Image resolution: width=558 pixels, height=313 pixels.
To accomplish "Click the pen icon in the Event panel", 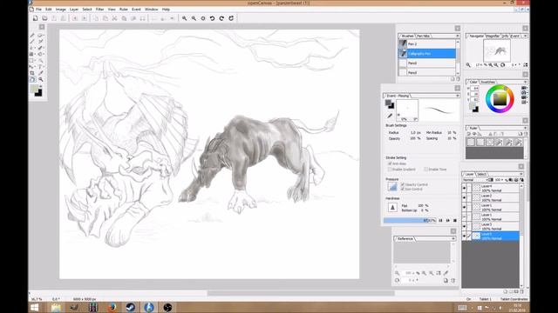I will (390, 116).
